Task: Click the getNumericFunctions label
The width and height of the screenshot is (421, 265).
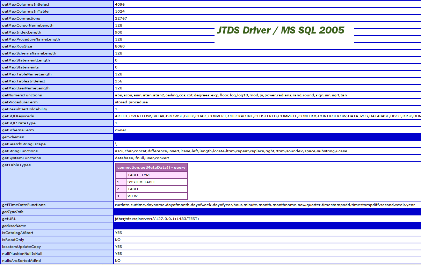Action: (22, 95)
